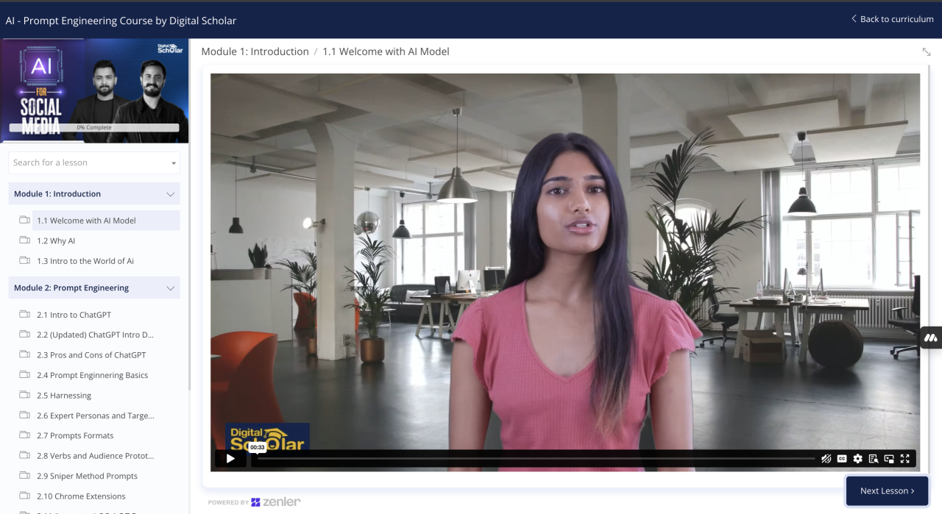Open the lesson search dropdown arrow
Viewport: 942px width, 514px height.
pos(174,163)
